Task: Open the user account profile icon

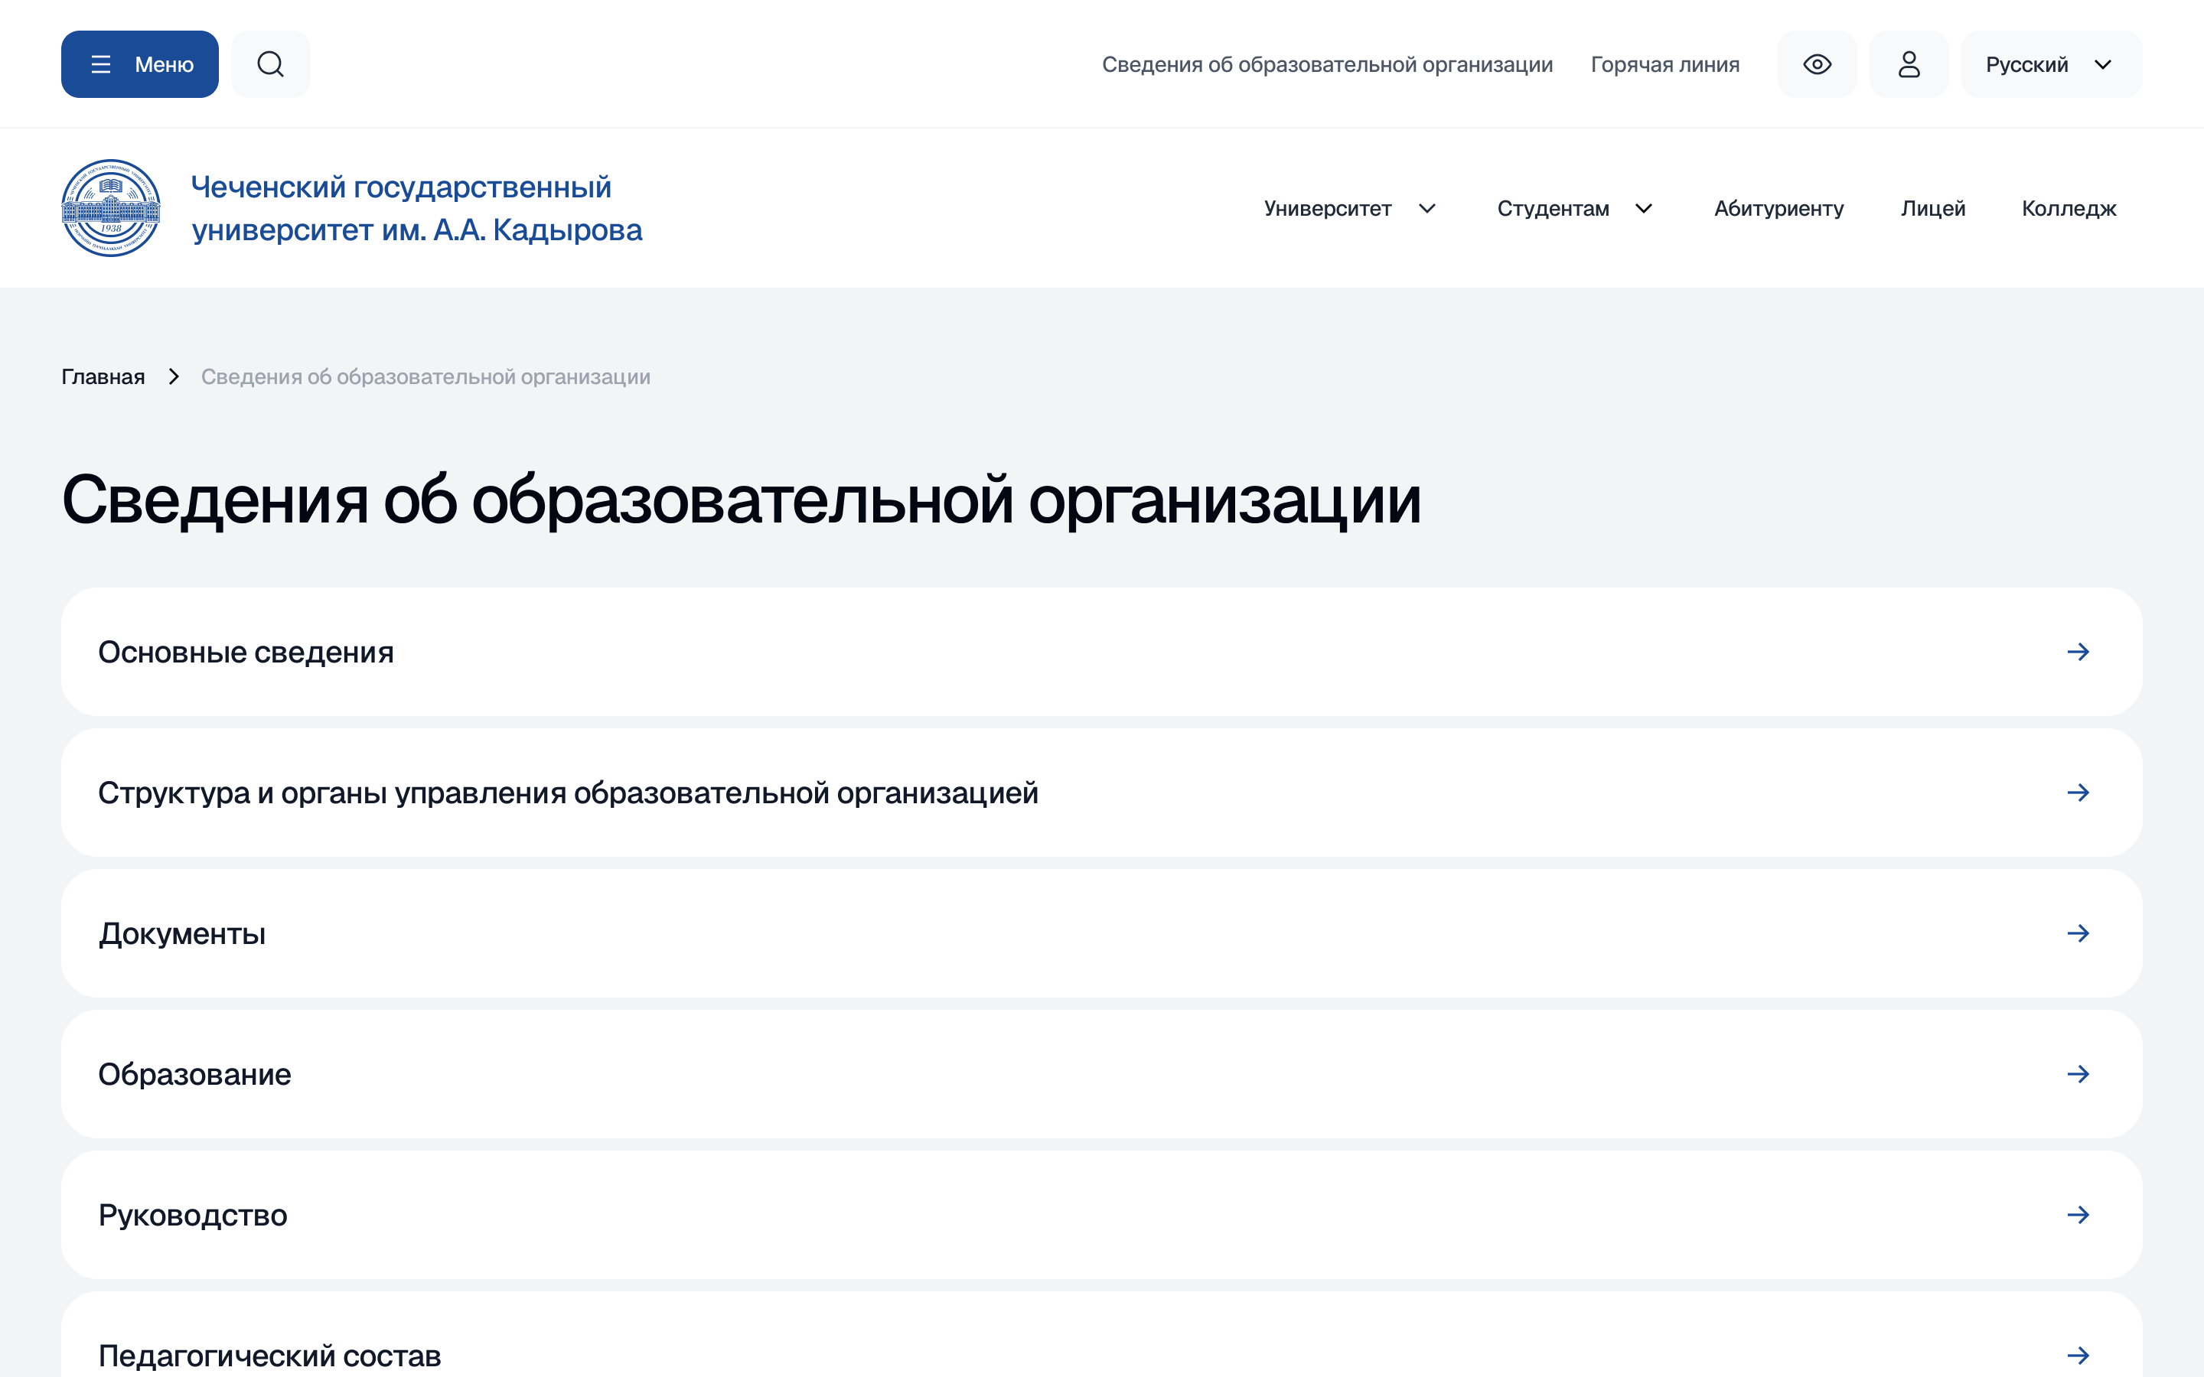Action: click(1909, 65)
